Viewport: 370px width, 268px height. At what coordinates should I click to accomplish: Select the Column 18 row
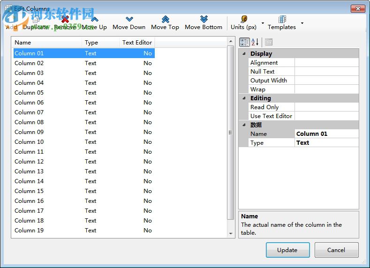point(84,221)
